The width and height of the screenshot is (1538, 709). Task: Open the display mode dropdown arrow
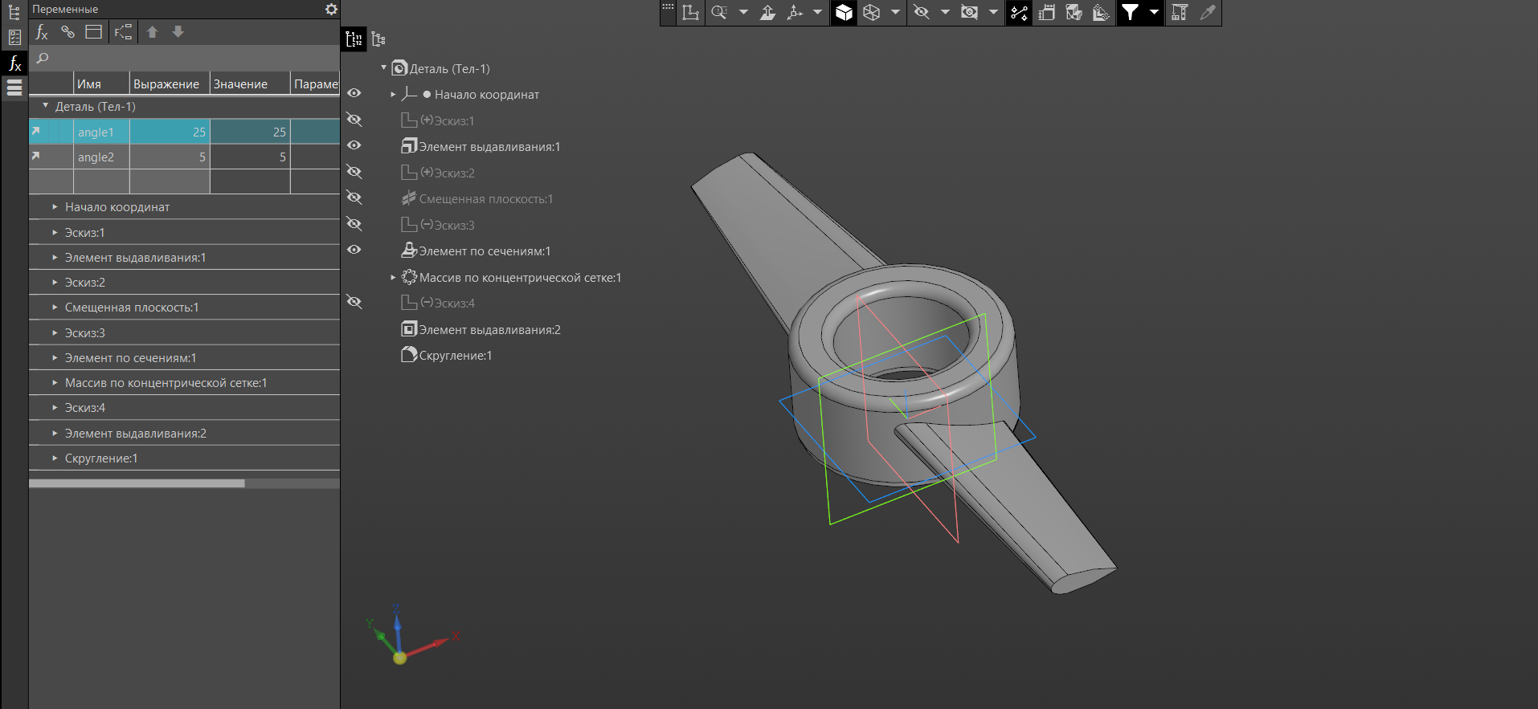coord(895,12)
